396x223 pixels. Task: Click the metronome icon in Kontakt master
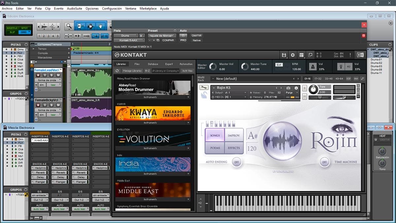312,66
